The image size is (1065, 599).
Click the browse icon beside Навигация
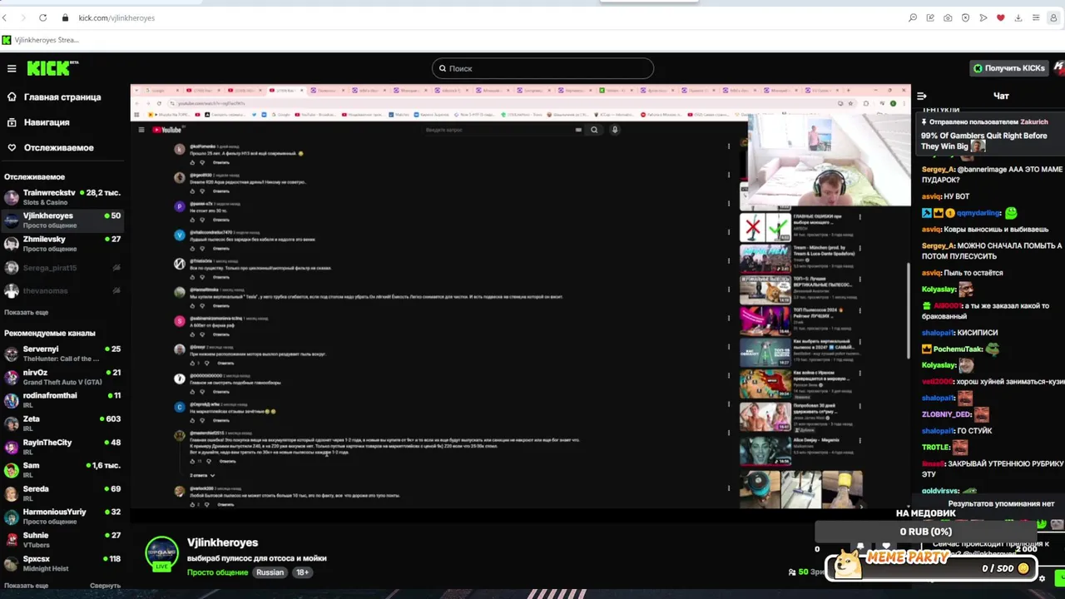[12, 122]
